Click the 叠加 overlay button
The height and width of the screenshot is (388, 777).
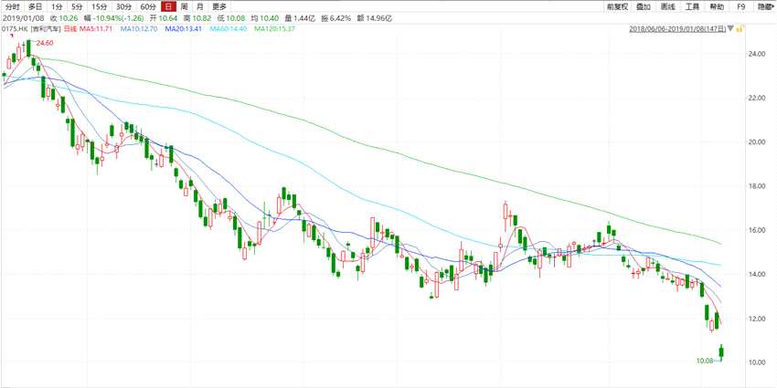[x=644, y=7]
